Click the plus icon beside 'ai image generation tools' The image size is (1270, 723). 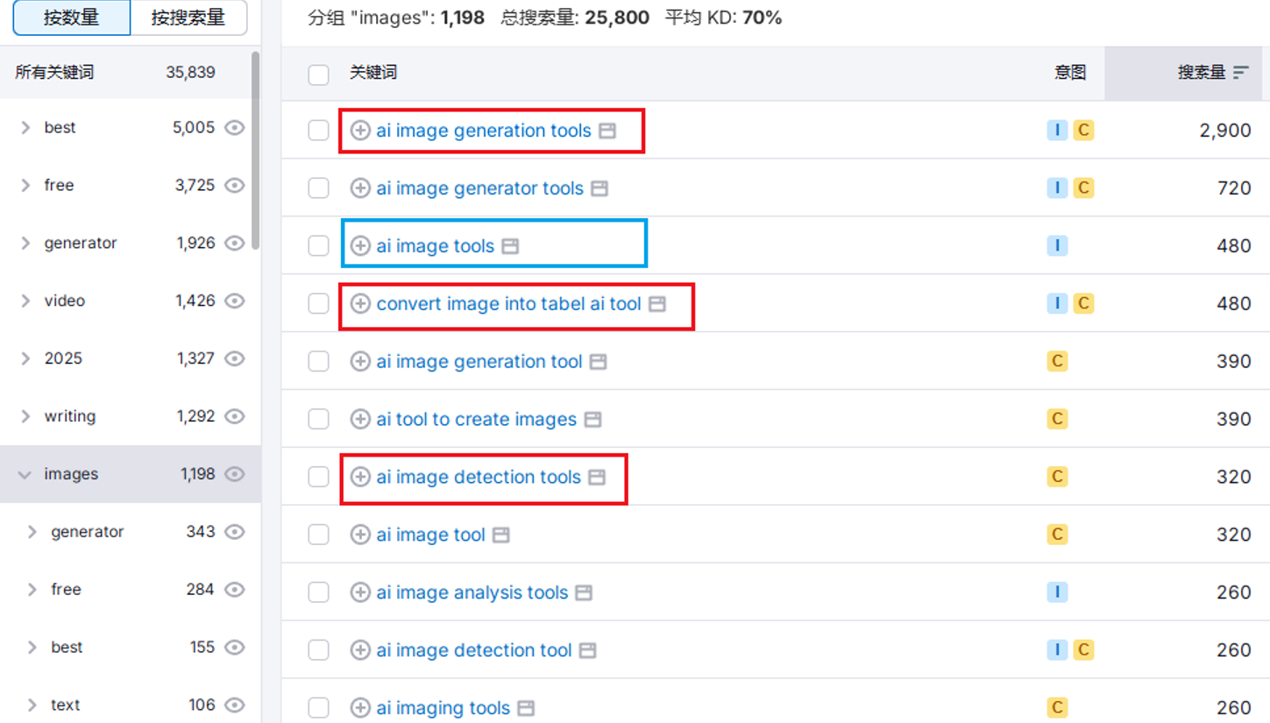[359, 131]
